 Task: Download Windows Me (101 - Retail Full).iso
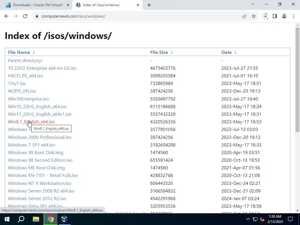43,175
